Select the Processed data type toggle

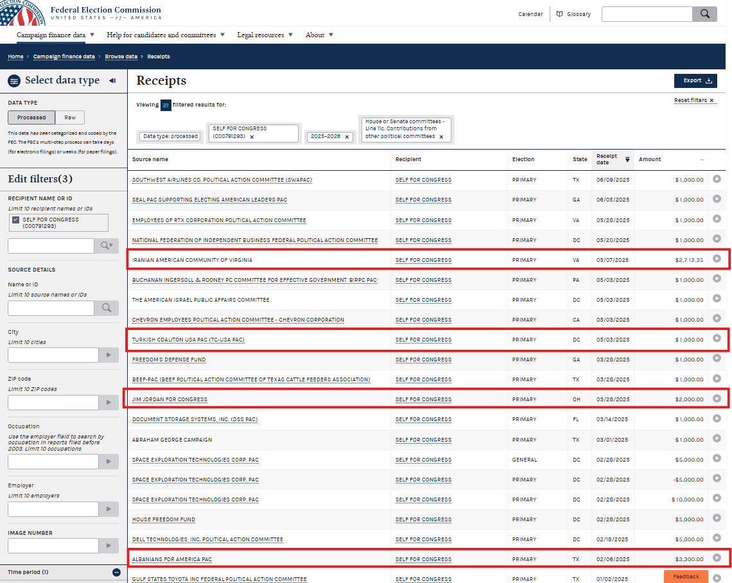[31, 117]
